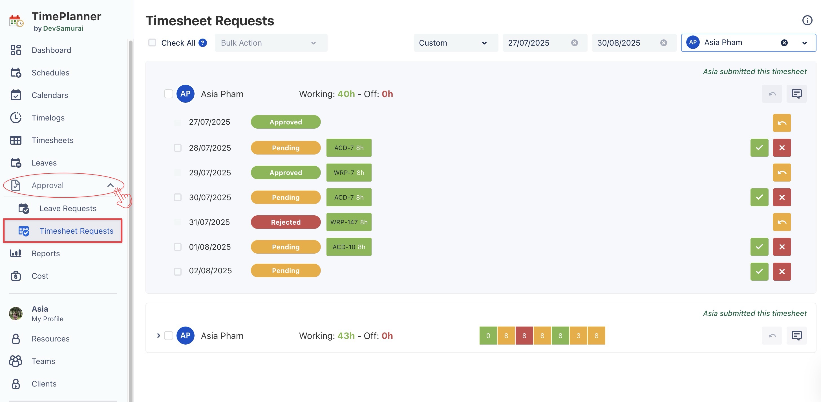The image size is (821, 402).
Task: Open Leave Requests in sidebar
Action: click(x=68, y=209)
